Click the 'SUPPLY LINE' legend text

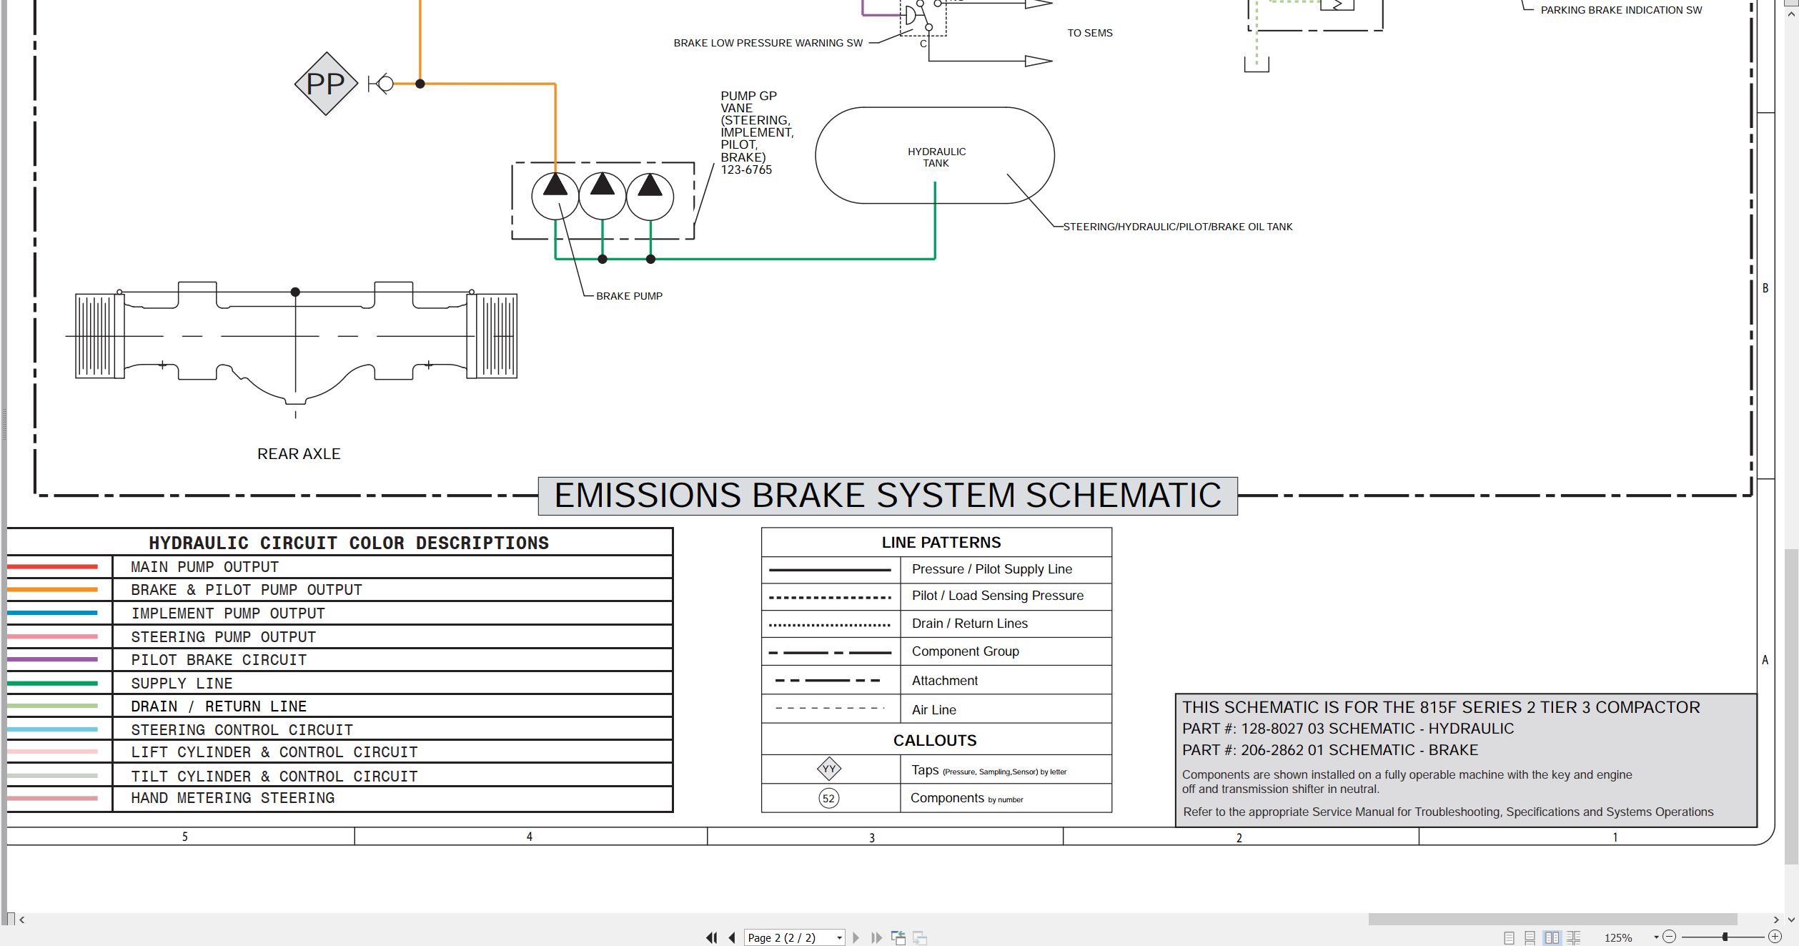point(182,684)
